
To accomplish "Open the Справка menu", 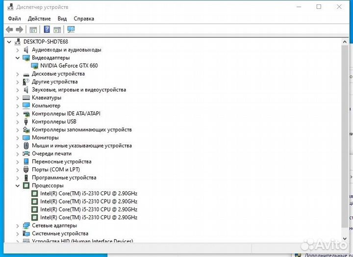I will pyautogui.click(x=84, y=19).
